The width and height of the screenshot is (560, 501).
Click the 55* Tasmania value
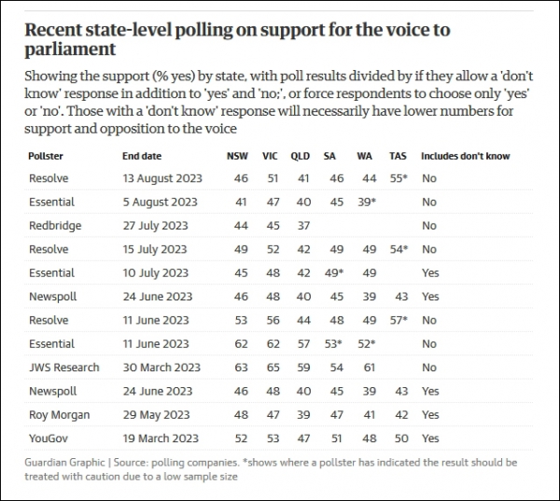pyautogui.click(x=398, y=178)
